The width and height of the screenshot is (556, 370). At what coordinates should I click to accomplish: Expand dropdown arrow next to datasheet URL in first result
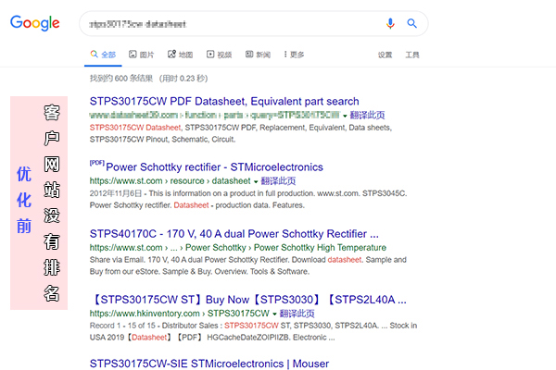(345, 116)
